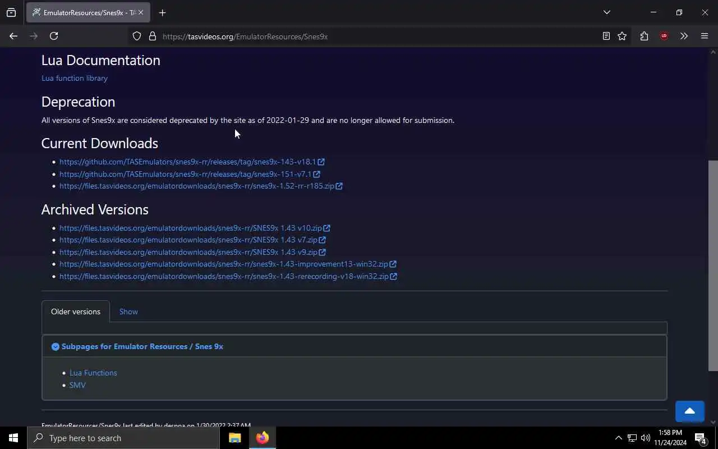Download snes9x-1.52-rr-r185.zip link
The image size is (718, 449).
point(197,186)
